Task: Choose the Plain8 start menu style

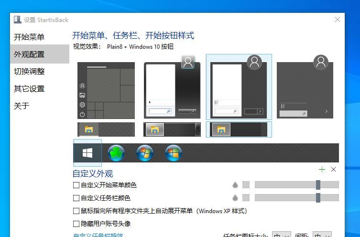Action: click(x=239, y=87)
